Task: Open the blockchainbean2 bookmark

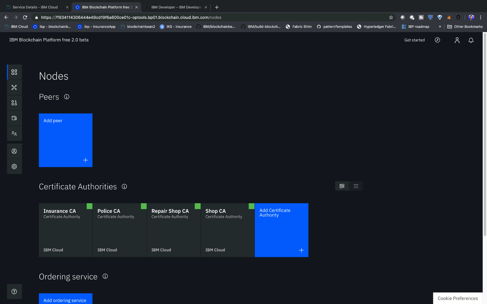Action: 138,27
